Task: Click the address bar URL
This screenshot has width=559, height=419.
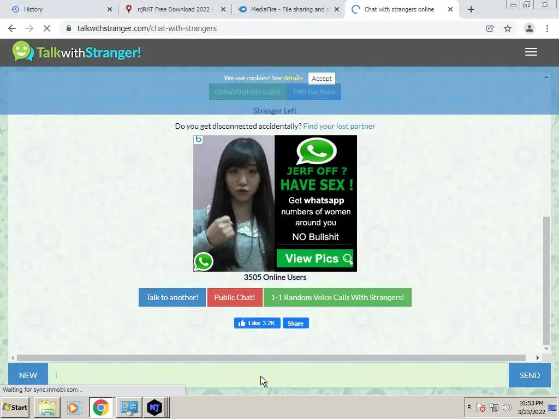Action: (x=147, y=28)
